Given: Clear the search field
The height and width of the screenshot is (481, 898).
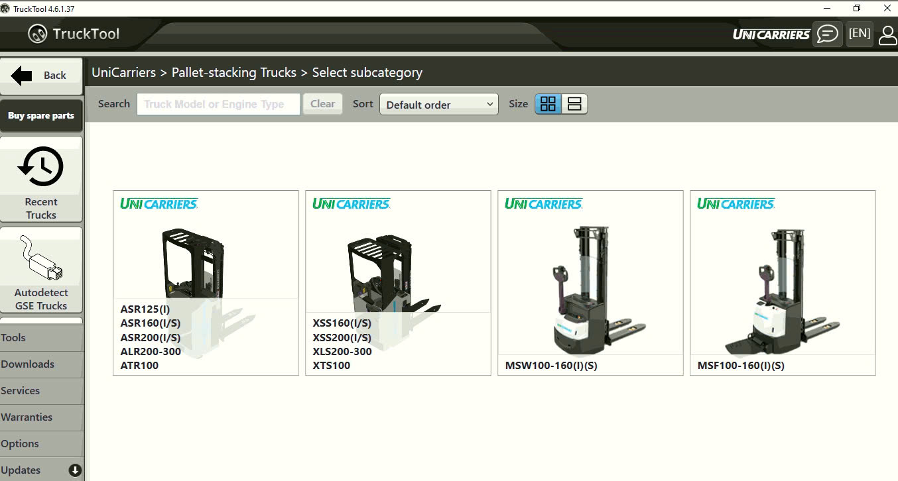Looking at the screenshot, I should [x=323, y=104].
